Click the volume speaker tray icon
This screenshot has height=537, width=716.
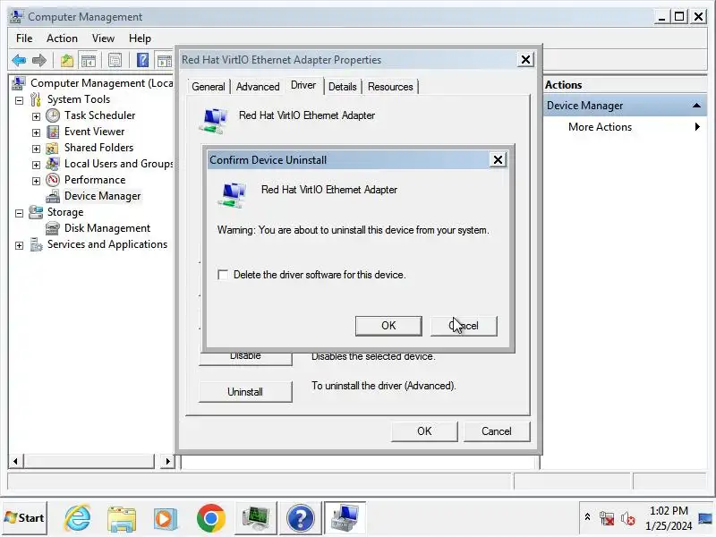tap(628, 519)
